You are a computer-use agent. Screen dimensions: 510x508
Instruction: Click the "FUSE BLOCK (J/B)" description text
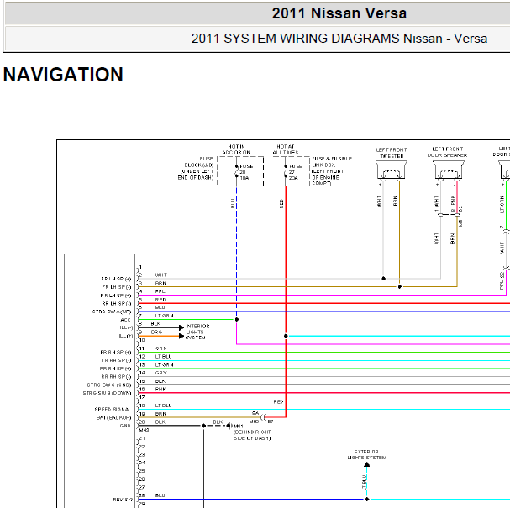[196, 168]
